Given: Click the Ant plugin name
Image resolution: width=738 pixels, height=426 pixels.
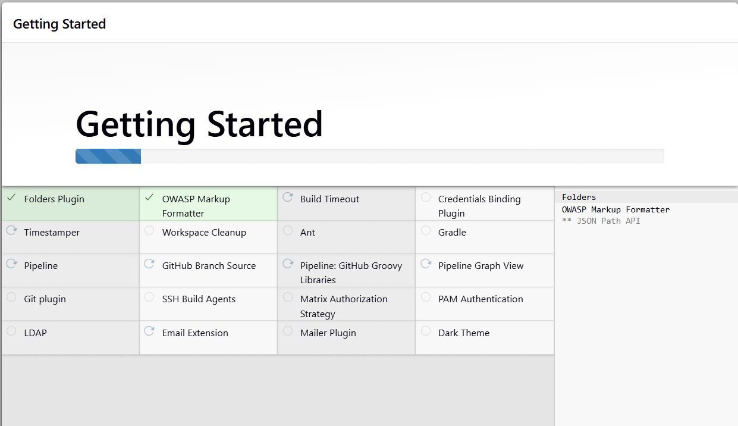Looking at the screenshot, I should (x=307, y=233).
